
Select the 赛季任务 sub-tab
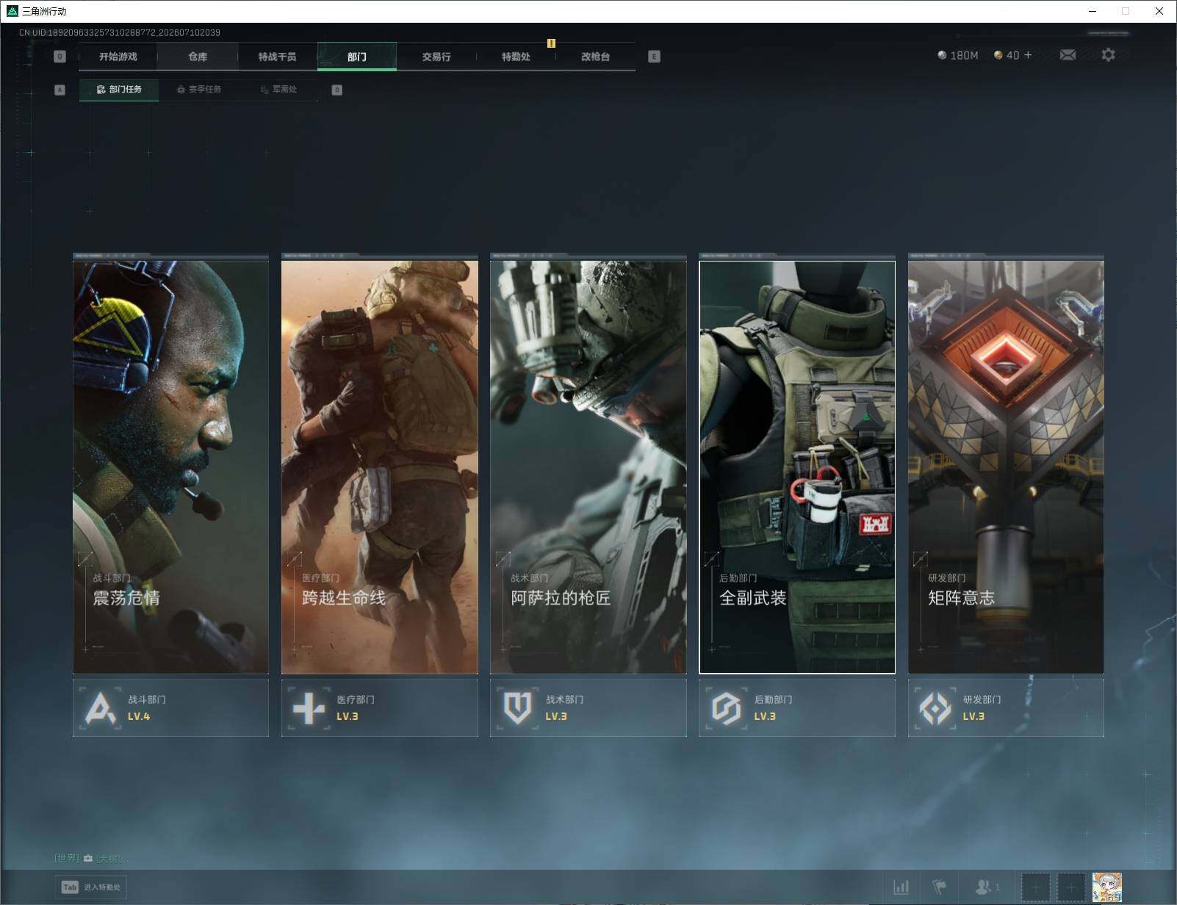click(198, 90)
